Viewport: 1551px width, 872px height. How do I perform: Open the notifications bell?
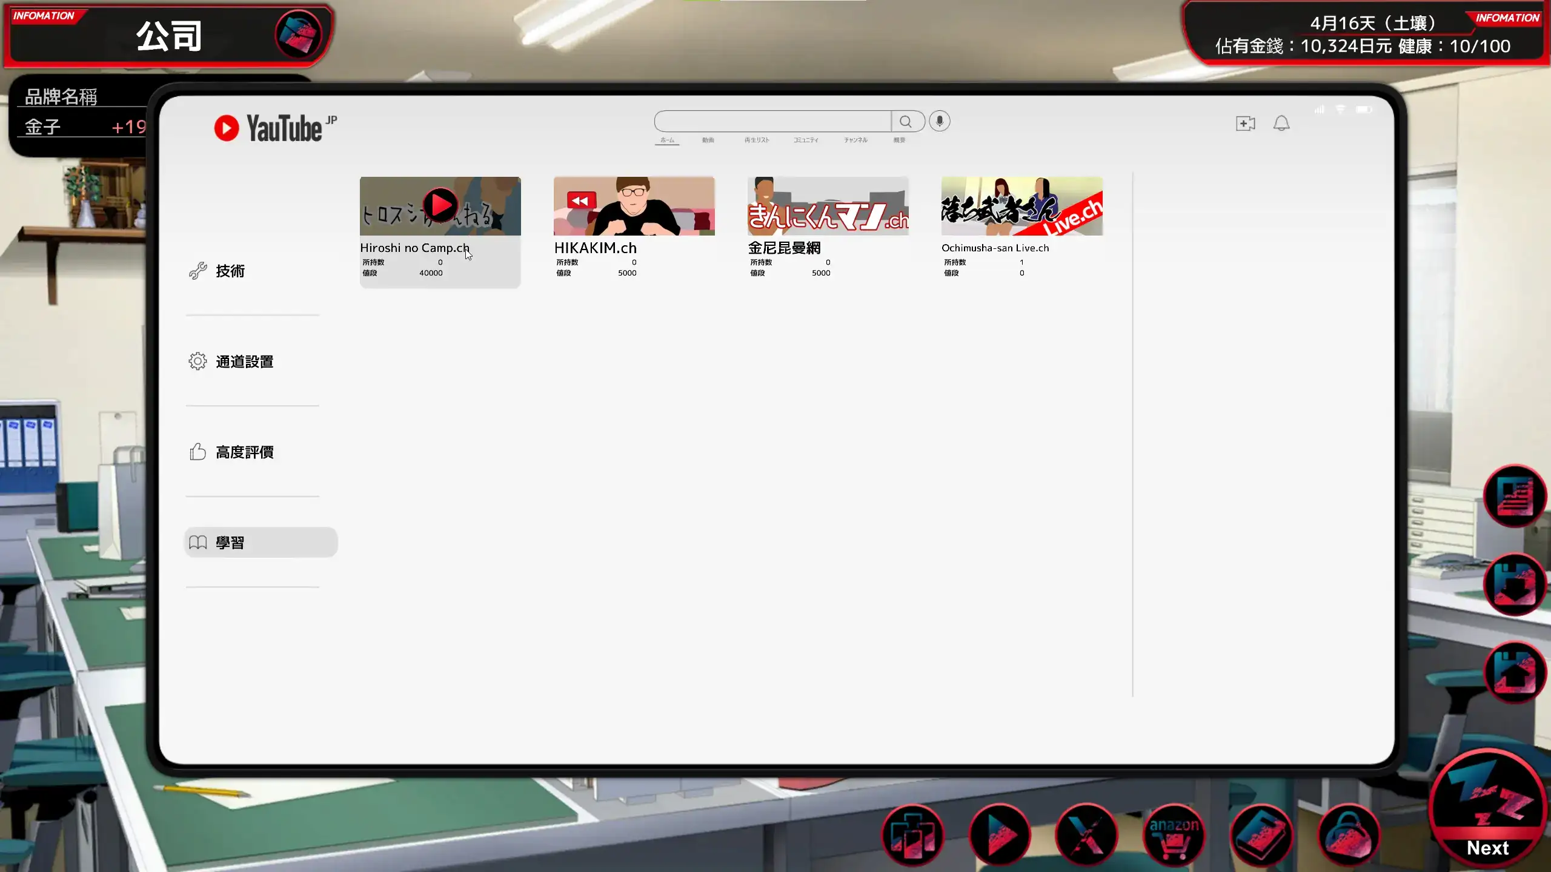click(1281, 124)
